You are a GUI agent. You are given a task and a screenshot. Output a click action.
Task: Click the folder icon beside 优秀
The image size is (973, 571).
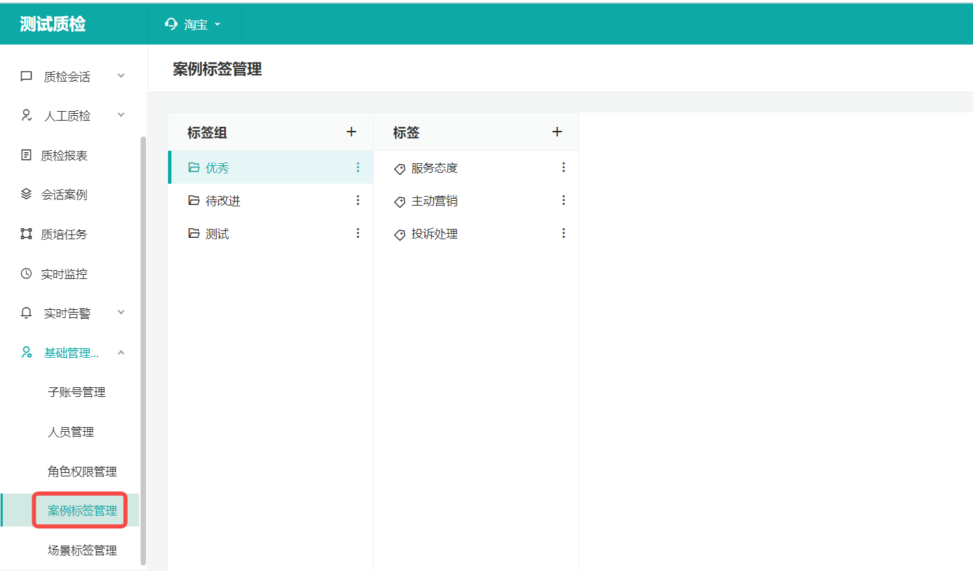click(x=194, y=167)
